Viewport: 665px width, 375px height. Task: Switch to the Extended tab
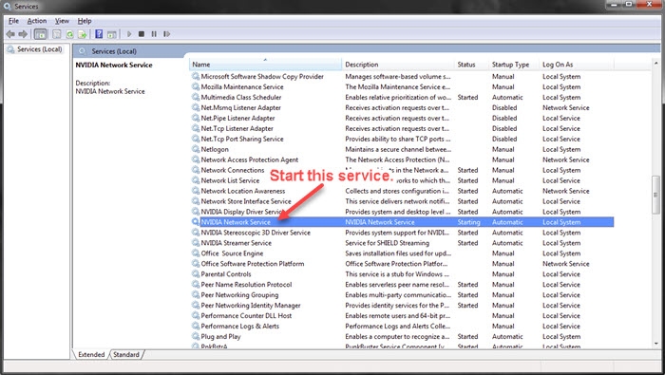point(91,355)
